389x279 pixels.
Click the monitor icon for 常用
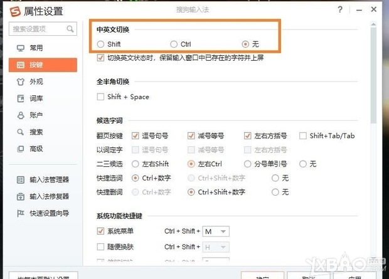coord(21,48)
